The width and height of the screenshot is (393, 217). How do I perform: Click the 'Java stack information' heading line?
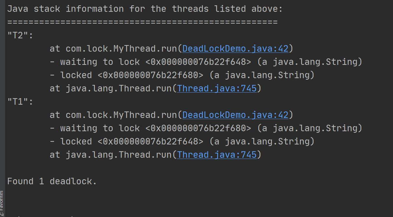click(145, 9)
